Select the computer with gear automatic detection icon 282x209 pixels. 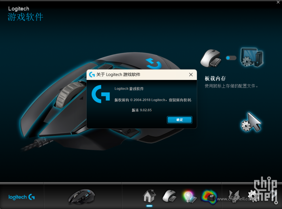(251, 57)
